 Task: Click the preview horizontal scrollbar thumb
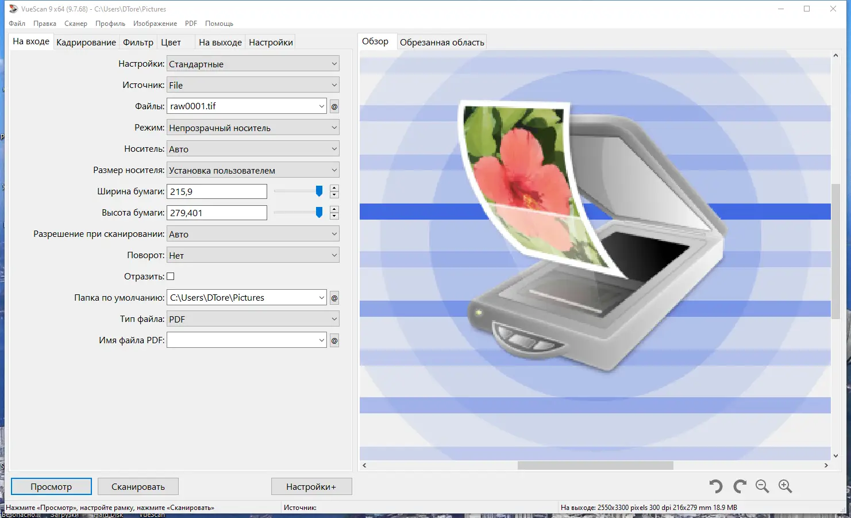tap(595, 465)
